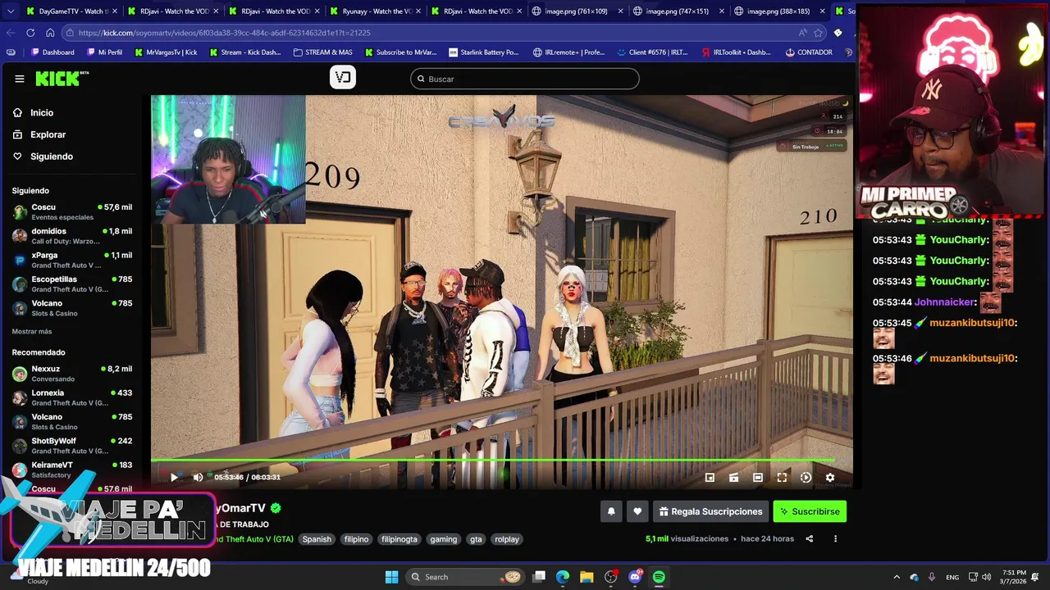Open Explorar in sidebar
The width and height of the screenshot is (1050, 590).
click(48, 134)
